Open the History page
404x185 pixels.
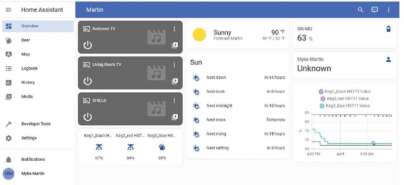click(x=38, y=82)
